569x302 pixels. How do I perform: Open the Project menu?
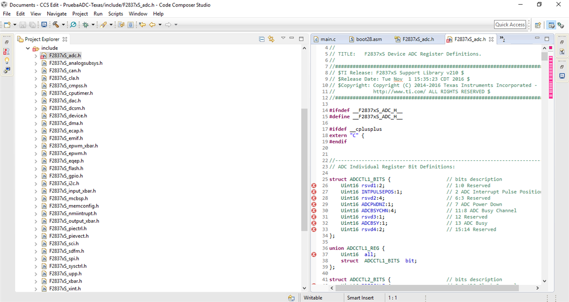click(x=80, y=14)
